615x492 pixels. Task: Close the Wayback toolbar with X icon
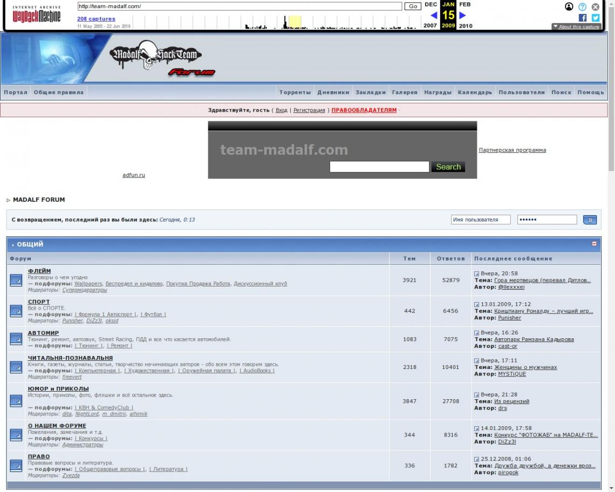point(596,6)
